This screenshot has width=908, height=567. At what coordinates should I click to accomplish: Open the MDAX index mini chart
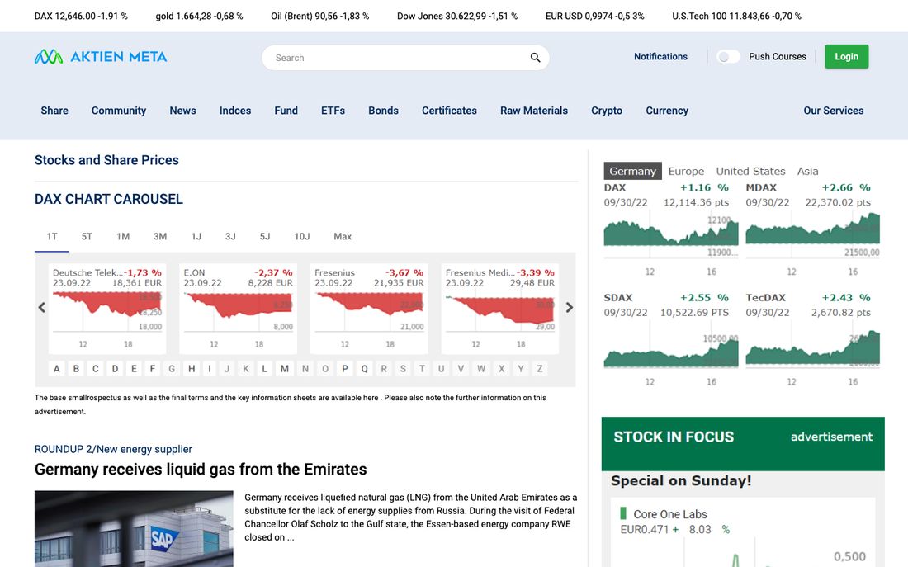click(x=812, y=229)
